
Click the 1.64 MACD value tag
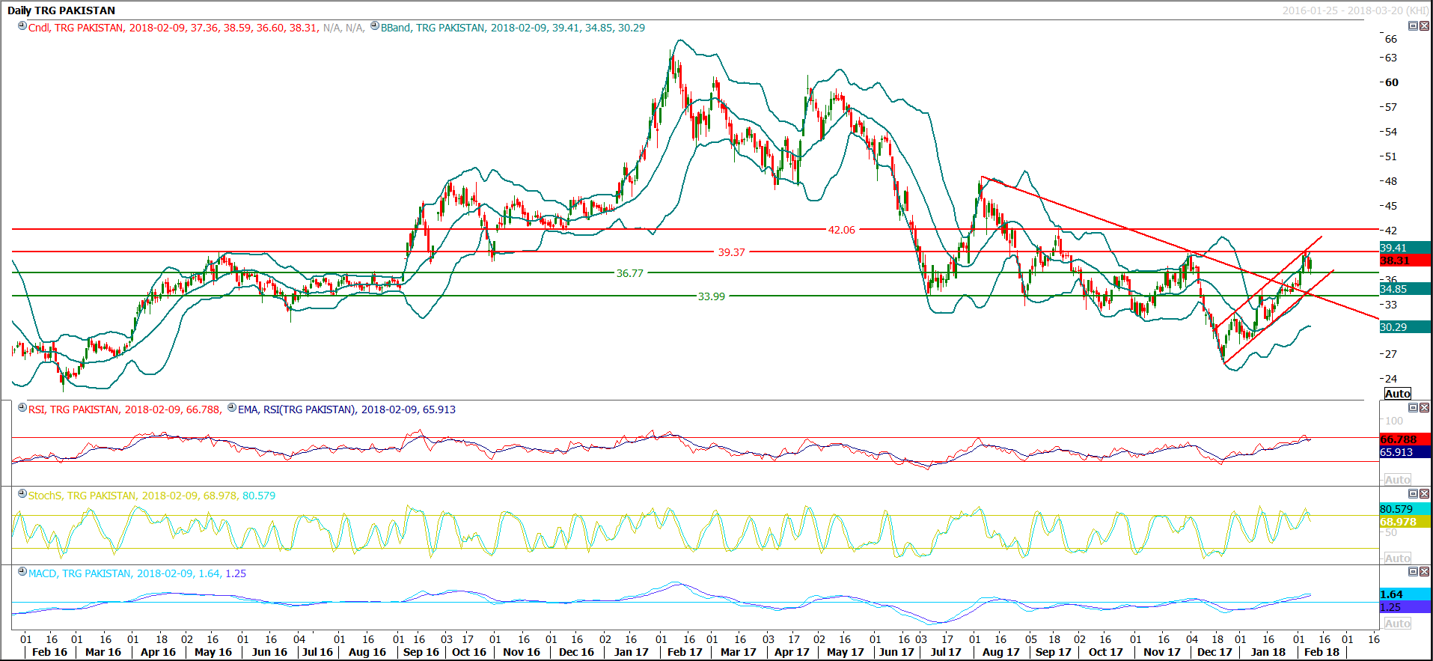[1405, 594]
